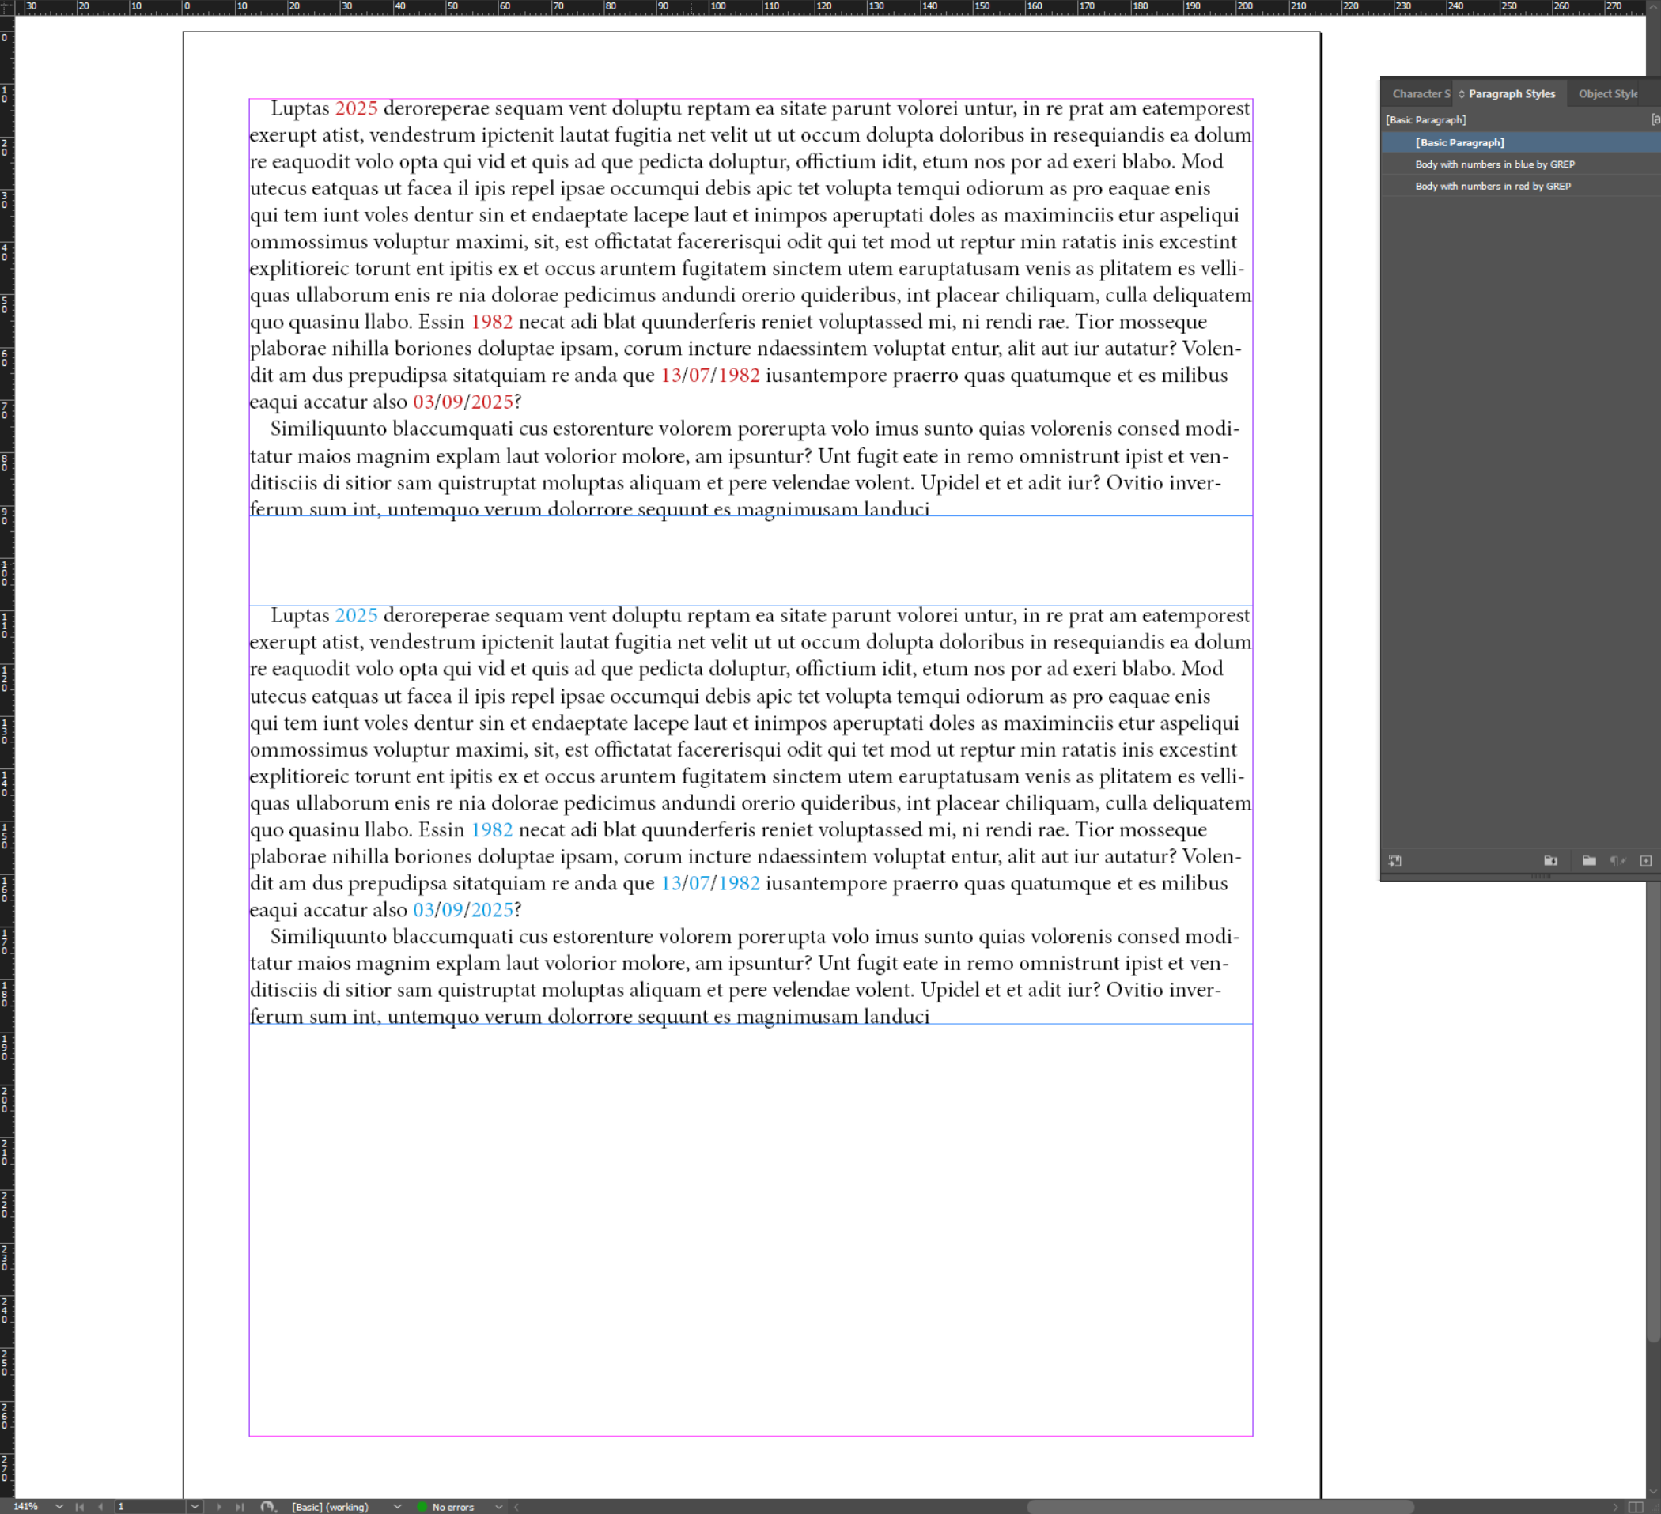
Task: Open the zoom level 141% dropdown
Action: (x=59, y=1507)
